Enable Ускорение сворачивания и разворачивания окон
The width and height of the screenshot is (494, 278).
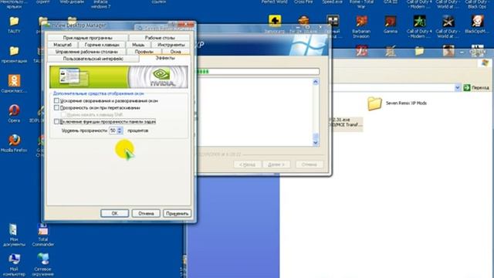click(x=56, y=101)
